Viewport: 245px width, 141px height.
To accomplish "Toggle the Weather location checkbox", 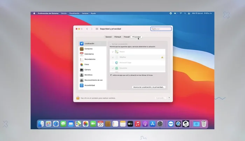I will tap(113, 57).
